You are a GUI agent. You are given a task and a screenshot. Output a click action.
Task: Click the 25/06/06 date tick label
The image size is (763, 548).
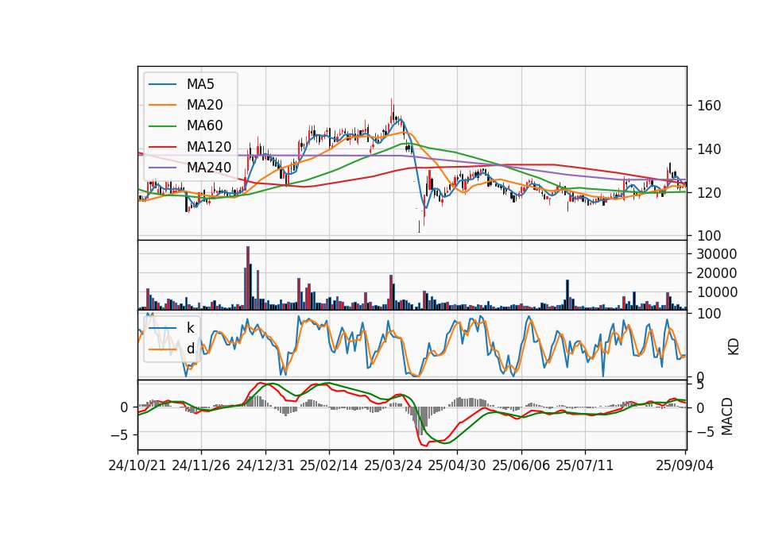[521, 465]
